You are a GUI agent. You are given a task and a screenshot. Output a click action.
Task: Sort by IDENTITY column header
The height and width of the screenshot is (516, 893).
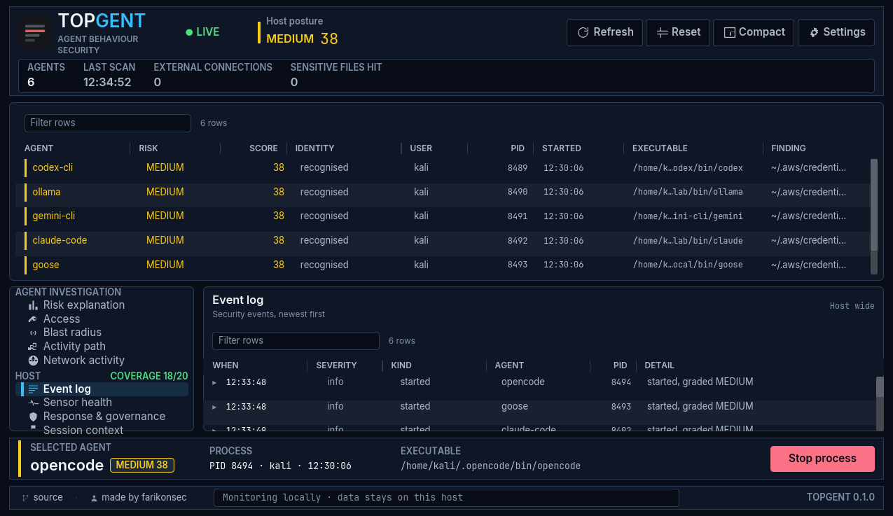314,148
